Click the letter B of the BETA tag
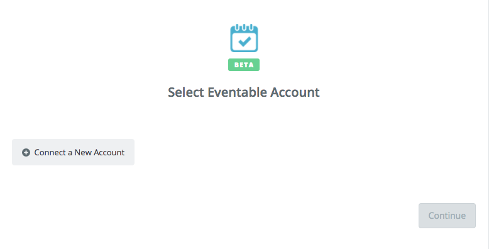This screenshot has width=489, height=249. [x=236, y=65]
